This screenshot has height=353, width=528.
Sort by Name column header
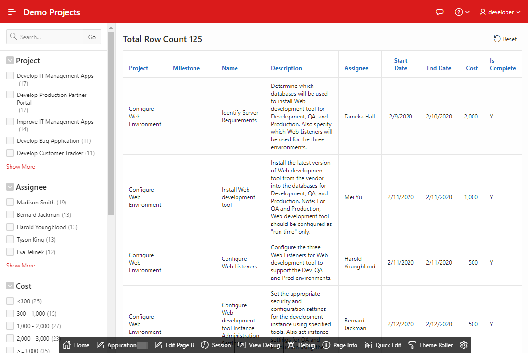click(230, 68)
